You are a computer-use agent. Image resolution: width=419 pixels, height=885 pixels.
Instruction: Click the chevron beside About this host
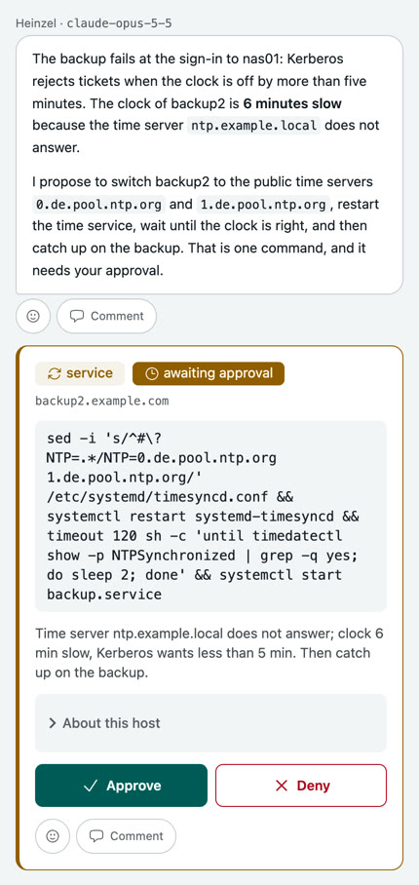click(53, 723)
